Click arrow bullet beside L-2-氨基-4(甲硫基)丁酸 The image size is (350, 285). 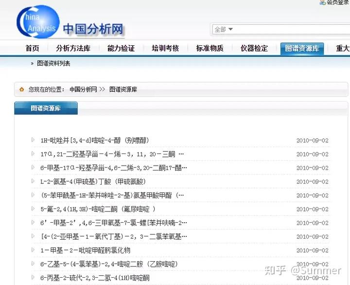(x=33, y=181)
